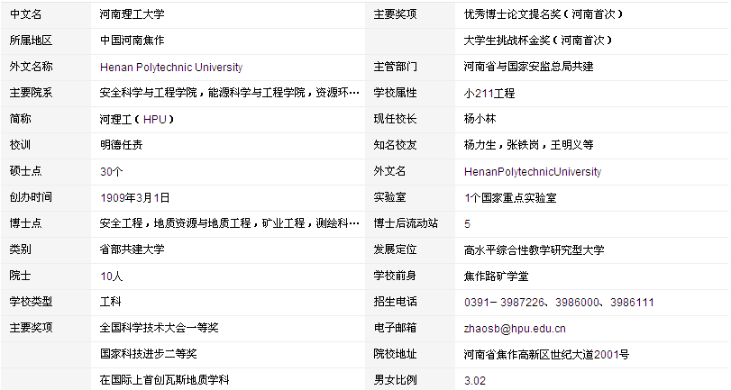Click the 中文名 field label
Viewport: 731px width, 390px height.
[25, 14]
